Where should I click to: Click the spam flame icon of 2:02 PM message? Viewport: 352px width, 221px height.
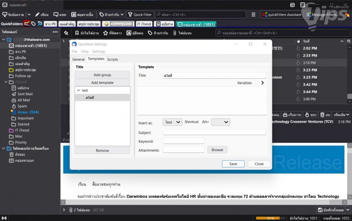click(x=298, y=48)
